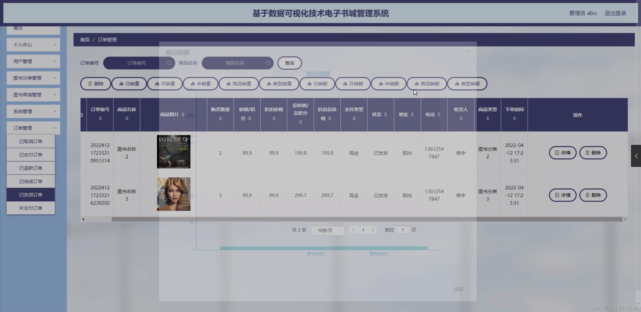This screenshot has height=312, width=641.
Task: Display the 类型销量 chart
Action: click(x=279, y=84)
